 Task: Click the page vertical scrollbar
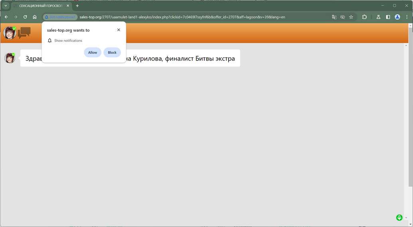[x=410, y=106]
